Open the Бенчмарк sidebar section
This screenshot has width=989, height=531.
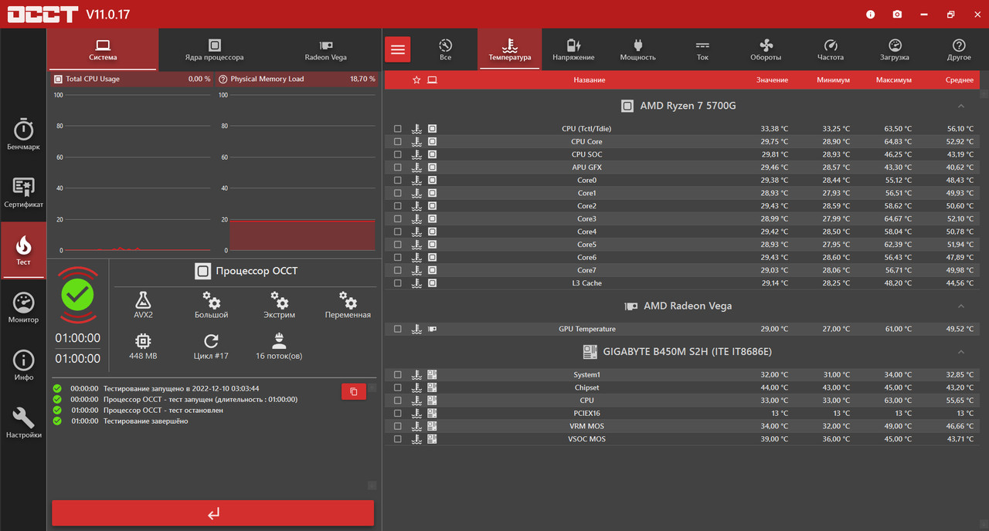pyautogui.click(x=23, y=134)
